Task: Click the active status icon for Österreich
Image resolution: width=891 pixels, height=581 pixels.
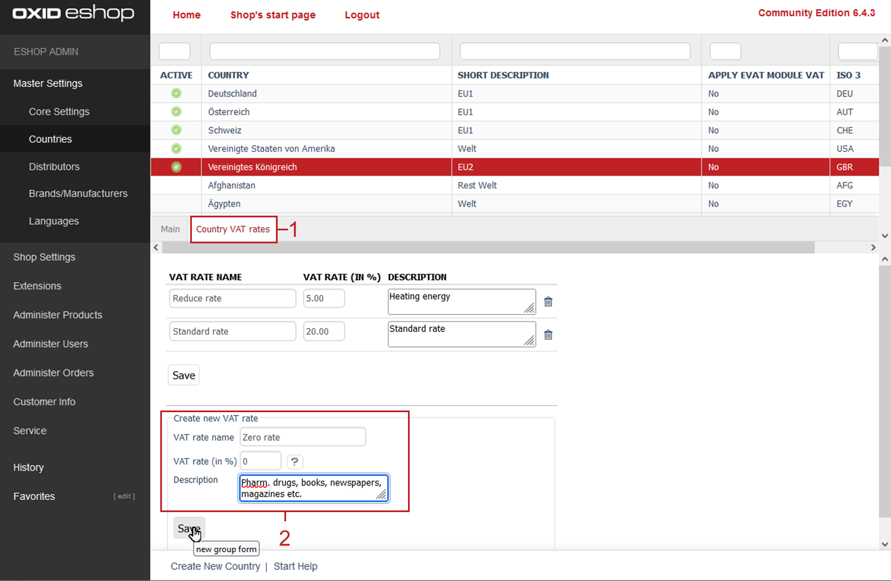Action: coord(176,112)
